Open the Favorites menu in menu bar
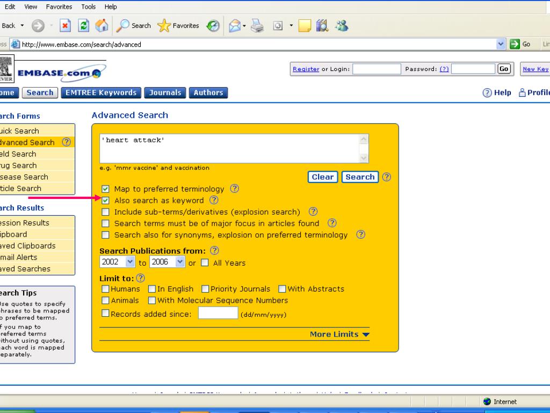The width and height of the screenshot is (550, 413). pos(59,6)
